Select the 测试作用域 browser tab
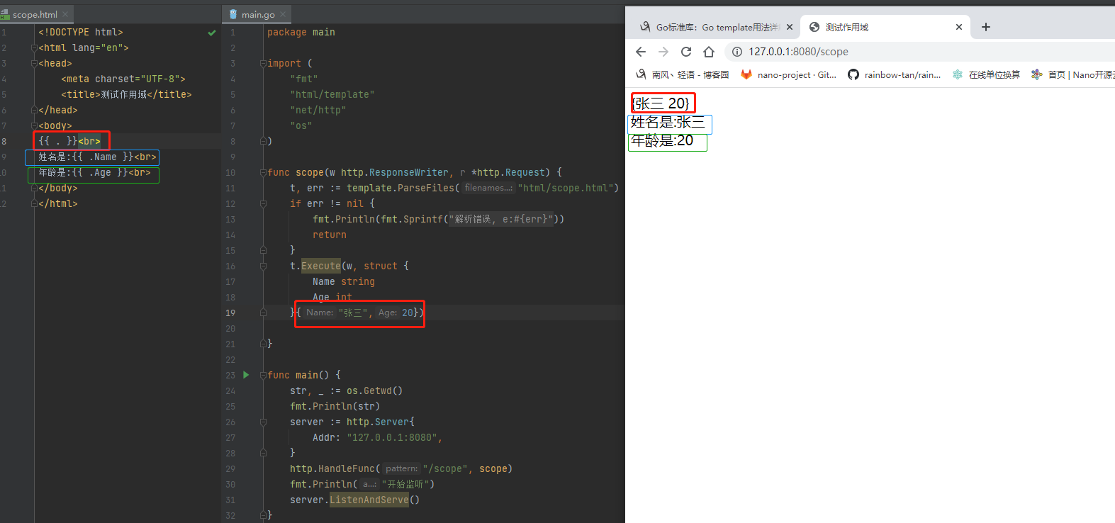 (885, 27)
